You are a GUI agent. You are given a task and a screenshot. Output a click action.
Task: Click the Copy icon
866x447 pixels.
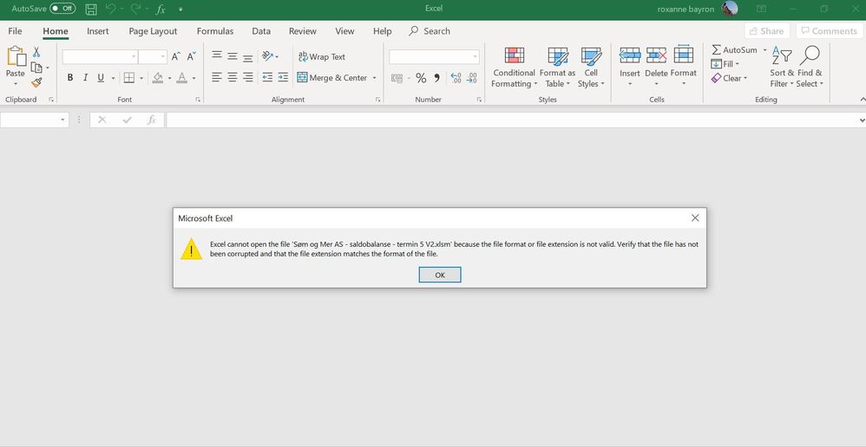click(x=36, y=68)
